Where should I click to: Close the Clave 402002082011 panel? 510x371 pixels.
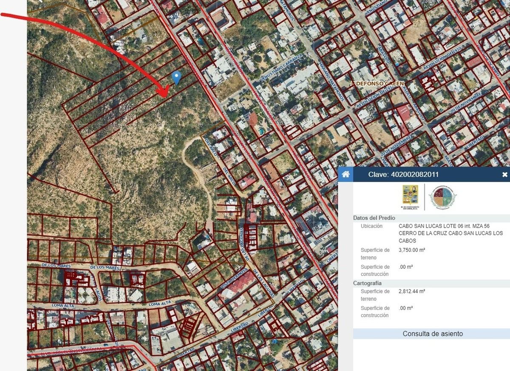(504, 174)
